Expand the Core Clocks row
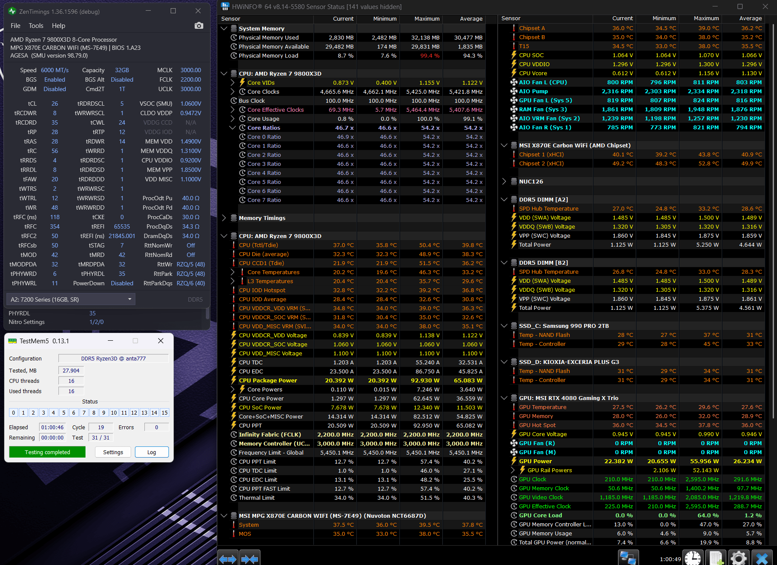Viewport: 777px width, 565px height. tap(232, 92)
